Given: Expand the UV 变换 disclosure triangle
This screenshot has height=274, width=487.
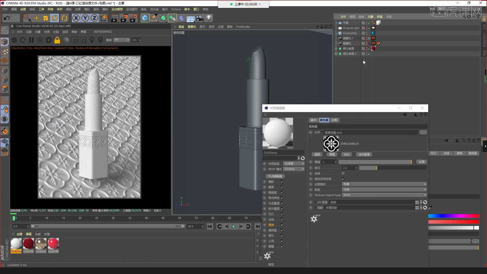Looking at the screenshot, I should click(316, 202).
